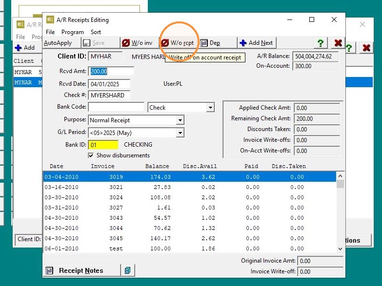
Task: Click red X icon in background window toolbar
Action: coord(366,48)
